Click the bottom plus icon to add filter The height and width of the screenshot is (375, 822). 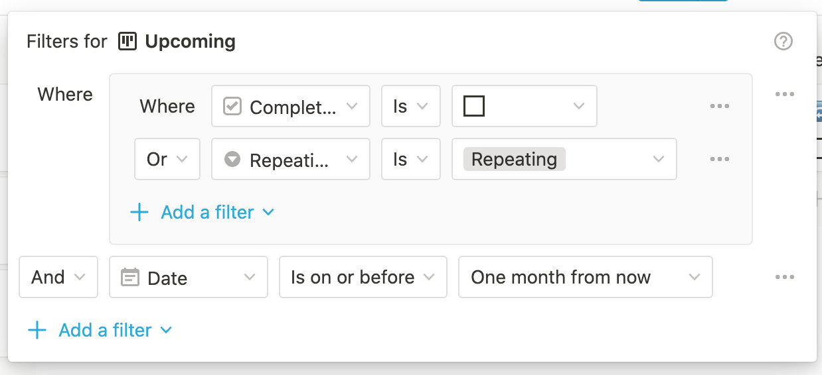pyautogui.click(x=37, y=331)
